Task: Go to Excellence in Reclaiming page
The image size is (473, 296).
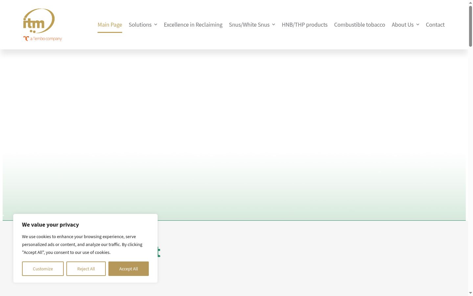Action: coord(193,25)
